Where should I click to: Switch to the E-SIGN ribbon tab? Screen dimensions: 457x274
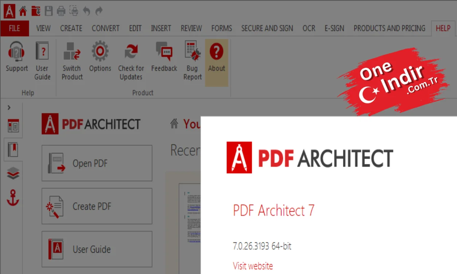[x=334, y=29]
